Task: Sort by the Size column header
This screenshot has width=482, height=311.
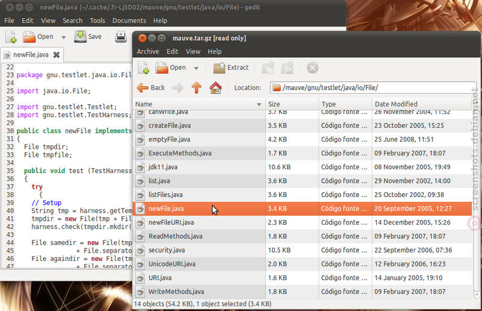Action: click(292, 104)
